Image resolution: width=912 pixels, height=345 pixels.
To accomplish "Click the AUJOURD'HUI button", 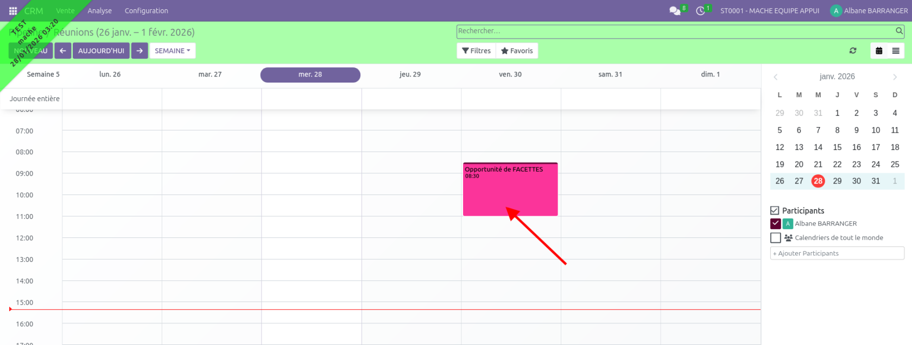I will point(101,51).
